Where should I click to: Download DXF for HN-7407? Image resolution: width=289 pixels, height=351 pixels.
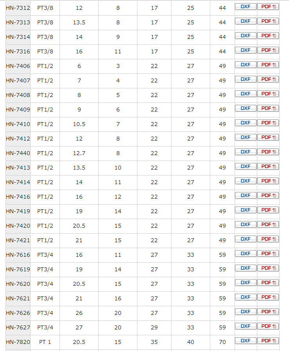click(246, 79)
